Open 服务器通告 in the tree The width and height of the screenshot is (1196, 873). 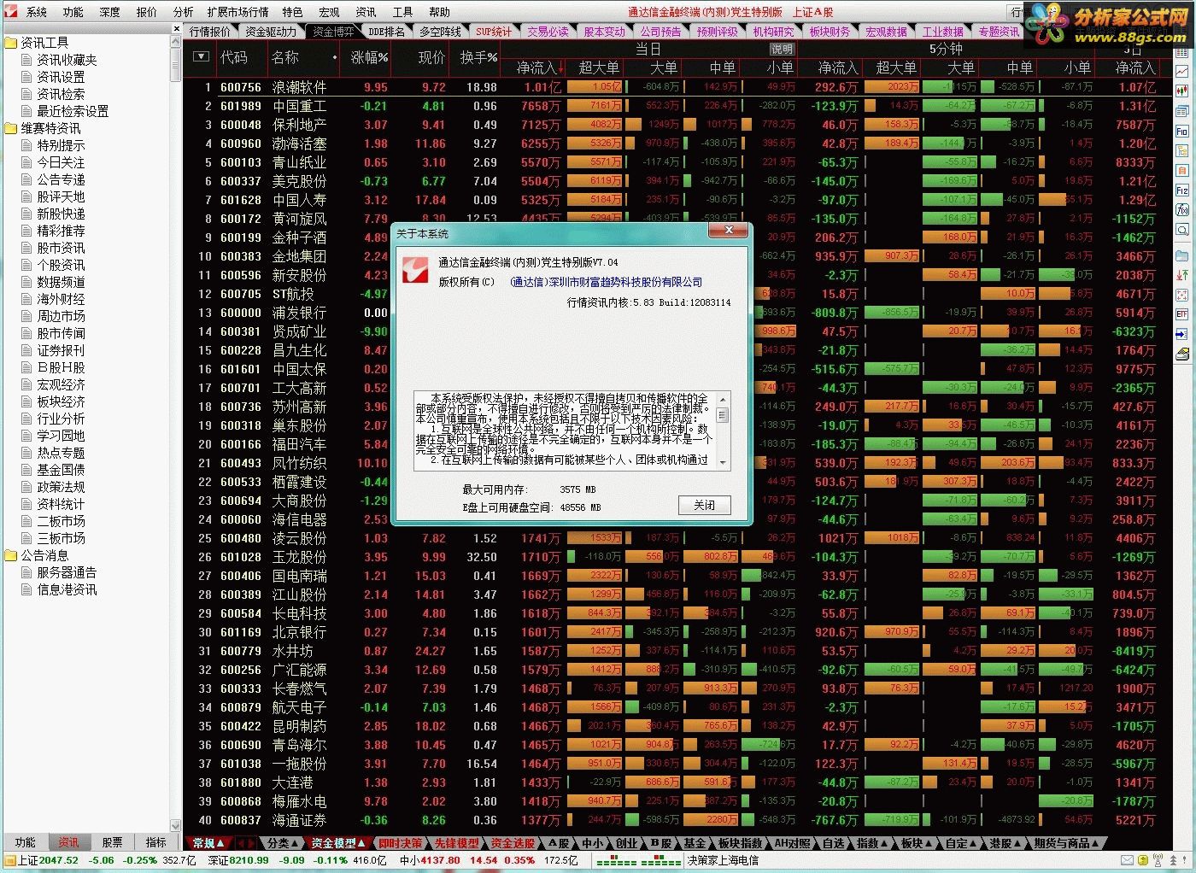[66, 572]
